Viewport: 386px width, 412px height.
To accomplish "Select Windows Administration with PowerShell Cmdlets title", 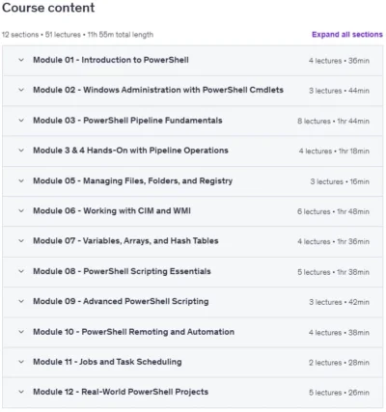I will click(183, 90).
